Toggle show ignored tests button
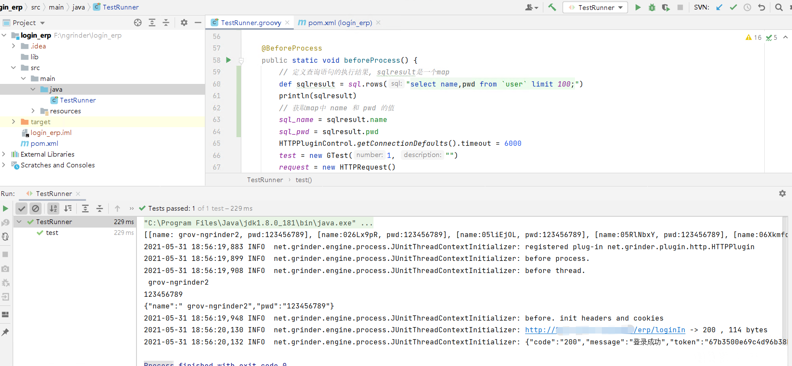Image resolution: width=792 pixels, height=366 pixels. (x=36, y=209)
